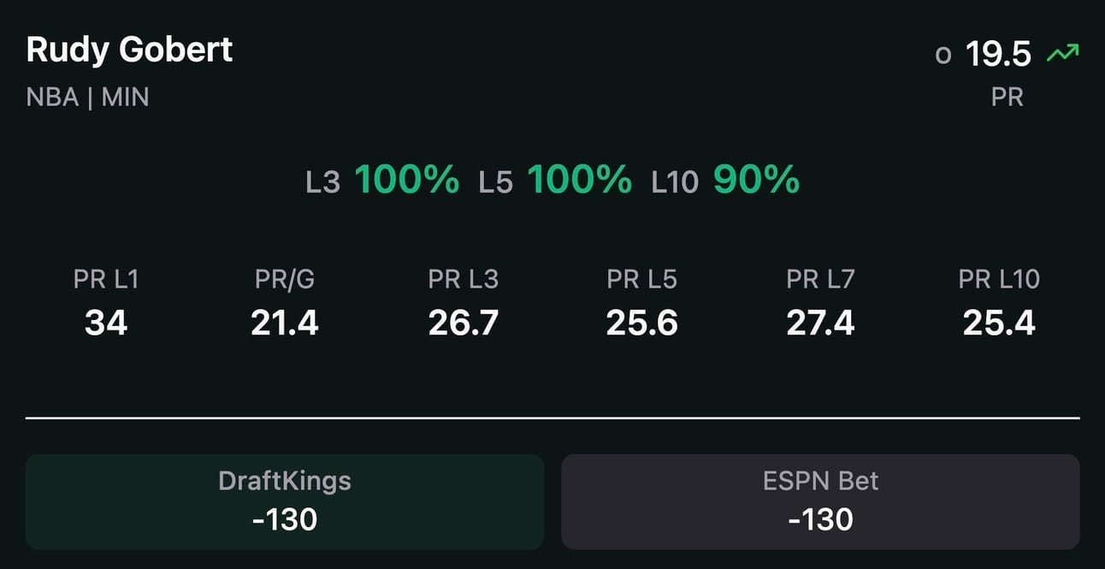
Task: Click the PR L10 average 25.4
Action: tap(999, 323)
